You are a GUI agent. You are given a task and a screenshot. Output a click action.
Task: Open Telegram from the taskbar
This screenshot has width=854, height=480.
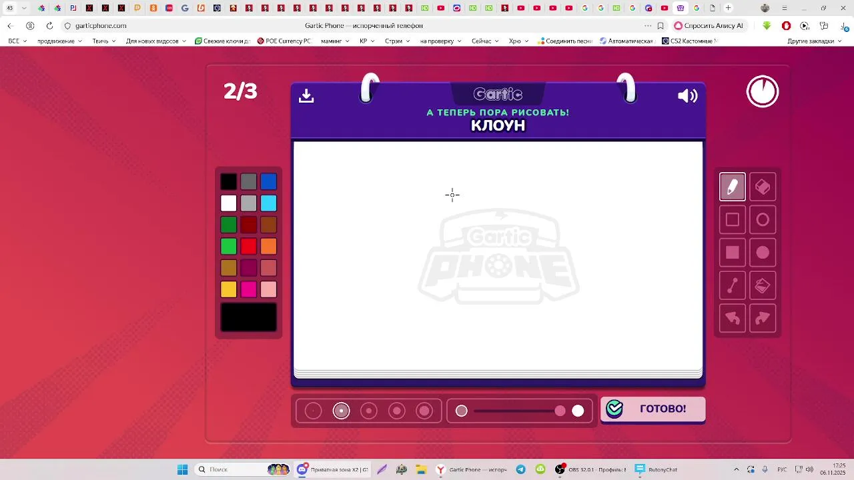[x=520, y=469]
